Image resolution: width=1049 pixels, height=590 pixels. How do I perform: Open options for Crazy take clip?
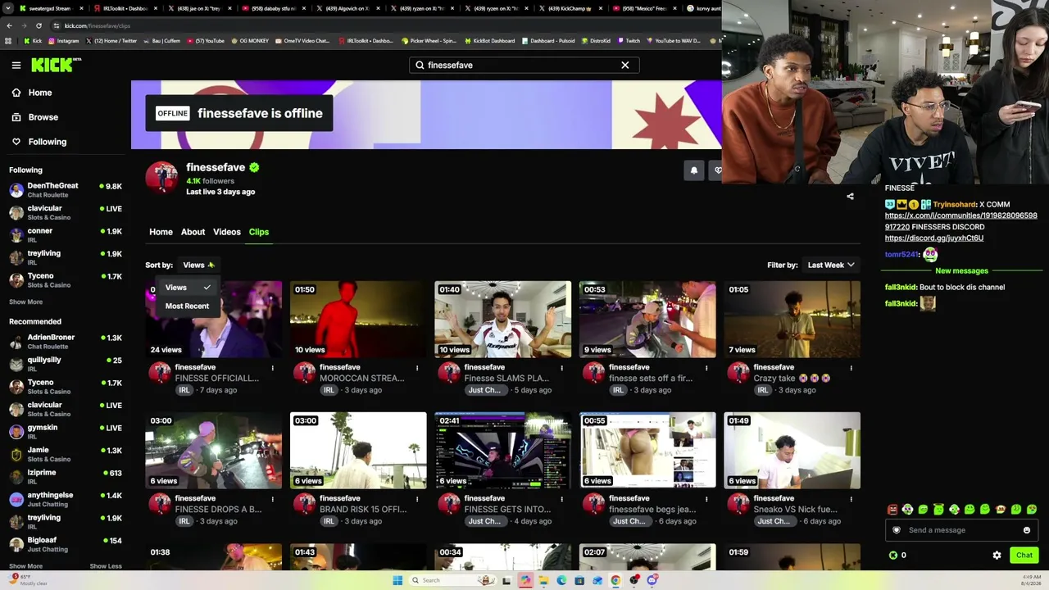point(851,368)
